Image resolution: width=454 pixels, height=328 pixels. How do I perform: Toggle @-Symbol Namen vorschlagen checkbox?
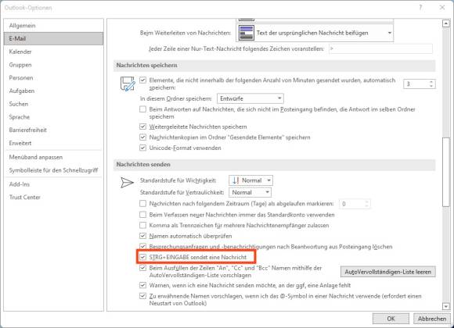tap(142, 296)
